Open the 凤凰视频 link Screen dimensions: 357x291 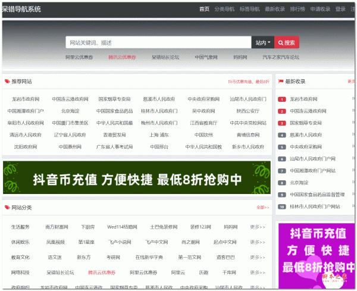pos(55,242)
